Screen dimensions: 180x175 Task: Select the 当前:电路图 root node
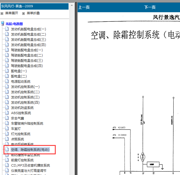pyautogui.click(x=14, y=24)
